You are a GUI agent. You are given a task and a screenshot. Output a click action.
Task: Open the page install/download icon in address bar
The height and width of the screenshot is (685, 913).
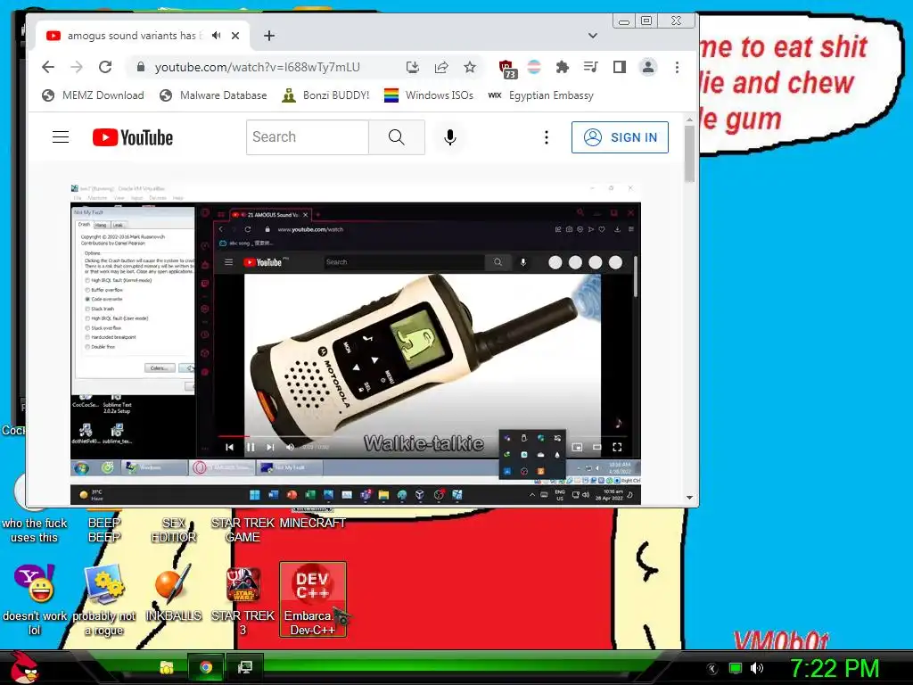click(x=412, y=68)
